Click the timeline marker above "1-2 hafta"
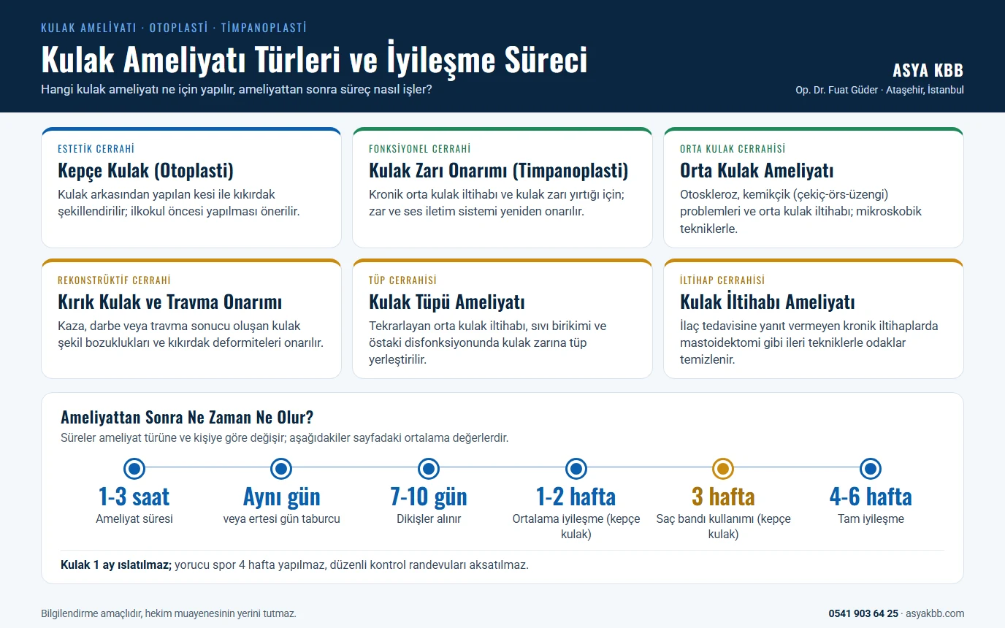Viewport: 1005px width, 628px height. tap(576, 469)
